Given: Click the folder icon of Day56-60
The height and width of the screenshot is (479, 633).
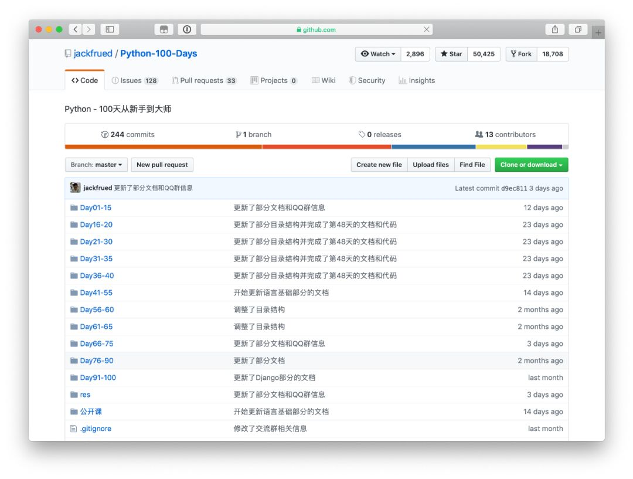Looking at the screenshot, I should click(x=74, y=310).
